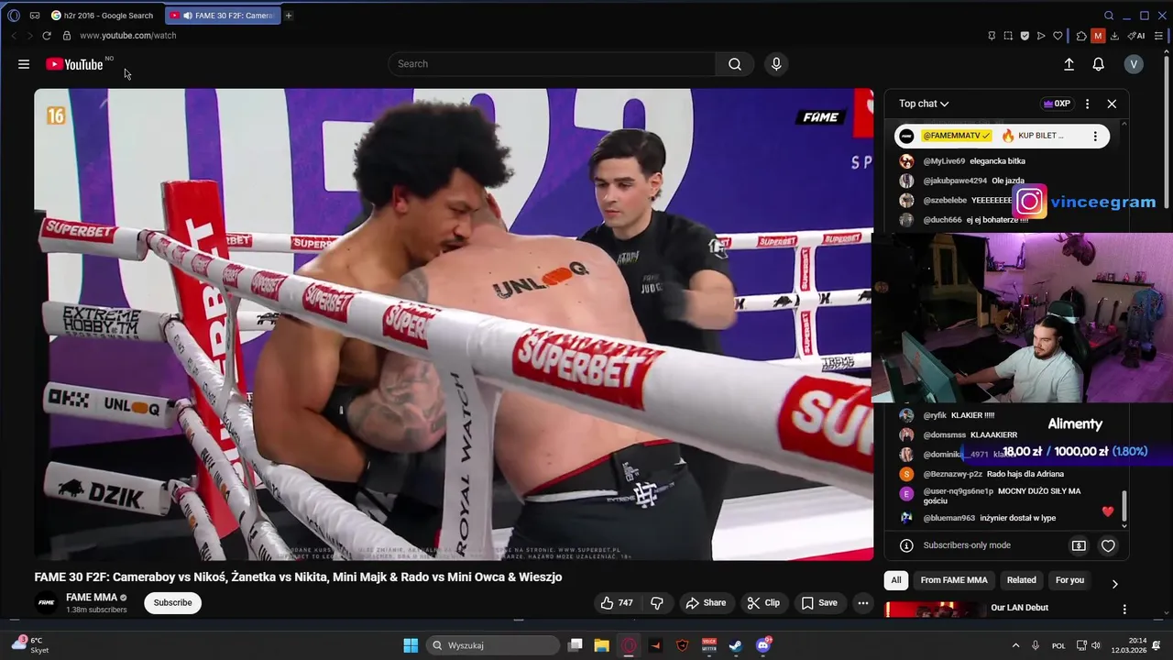Open account avatar V menu
This screenshot has height=660, width=1173.
pyautogui.click(x=1134, y=64)
